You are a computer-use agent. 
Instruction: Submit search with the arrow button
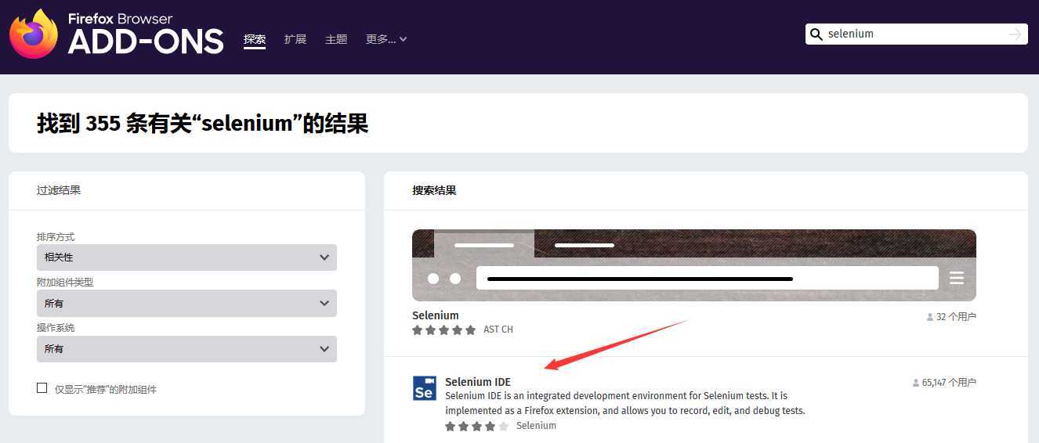point(1015,34)
